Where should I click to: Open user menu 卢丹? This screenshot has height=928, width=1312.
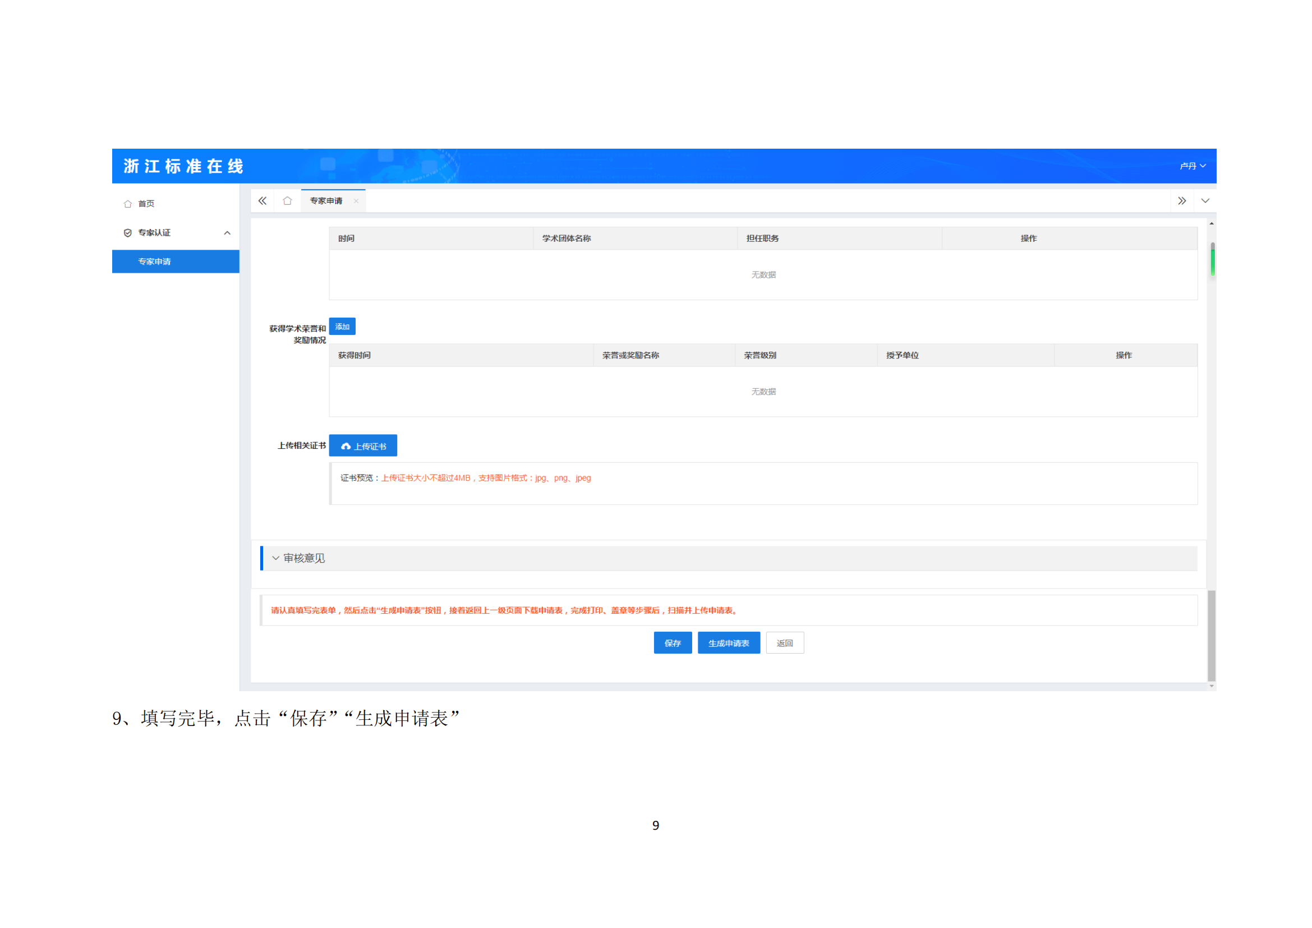click(1193, 166)
